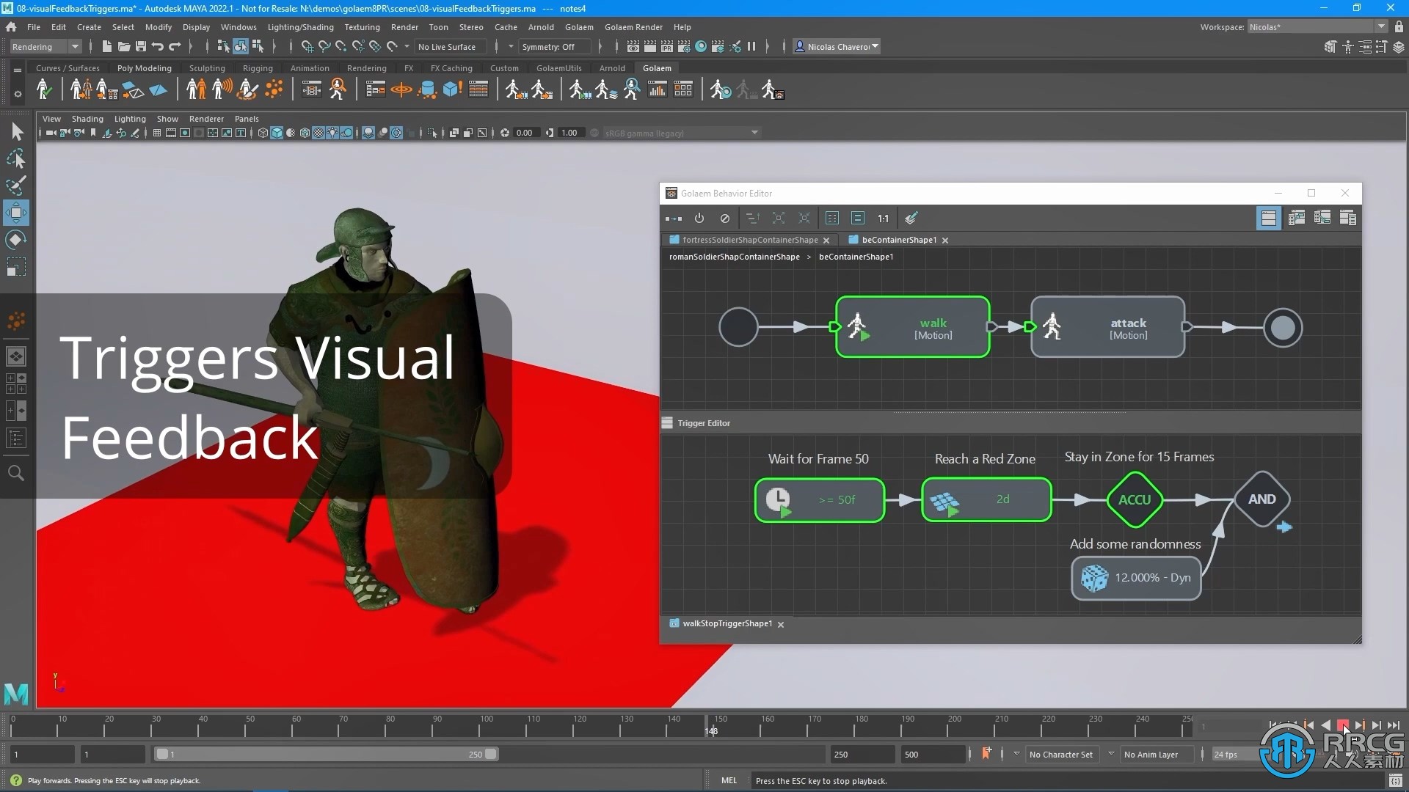1409x792 pixels.
Task: Toggle play forwards in timeline
Action: (1343, 725)
